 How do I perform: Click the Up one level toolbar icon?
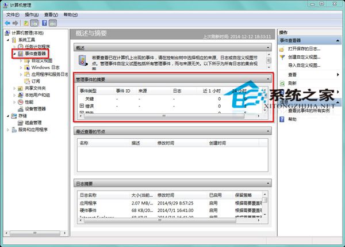26,23
